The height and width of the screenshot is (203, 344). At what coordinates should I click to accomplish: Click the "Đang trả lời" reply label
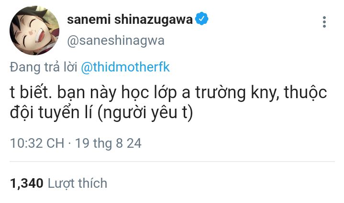pyautogui.click(x=44, y=68)
